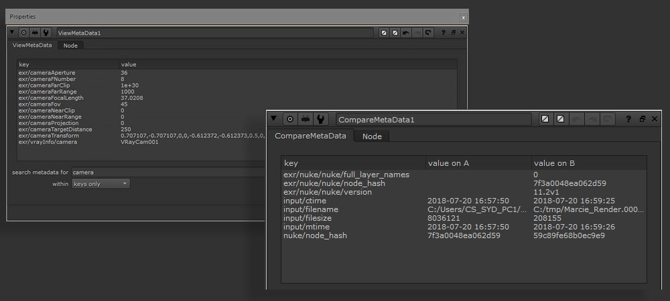This screenshot has height=301, width=670.
Task: Select the exr/cameraTransform row
Action: coord(141,136)
